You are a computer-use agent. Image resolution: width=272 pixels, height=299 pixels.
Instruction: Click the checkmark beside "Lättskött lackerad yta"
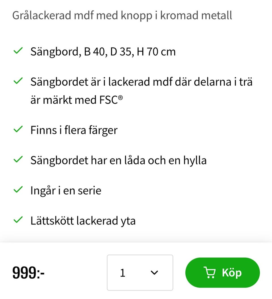(x=18, y=220)
